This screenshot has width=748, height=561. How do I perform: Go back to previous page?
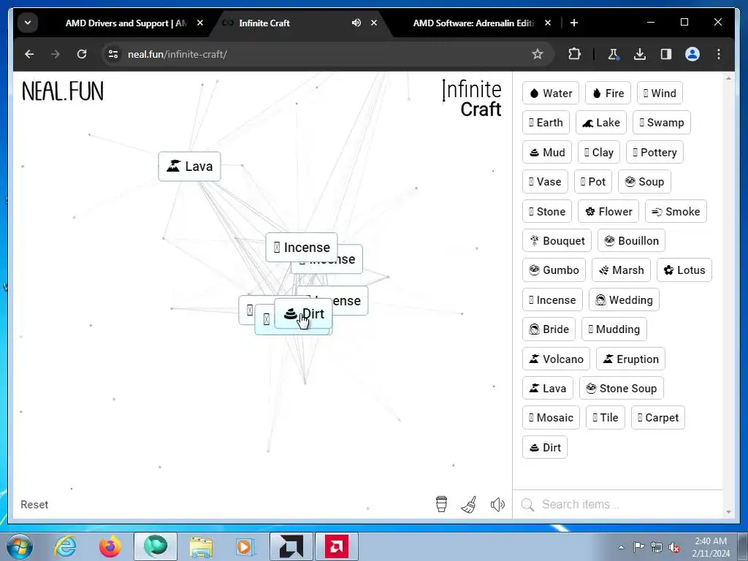click(x=29, y=54)
